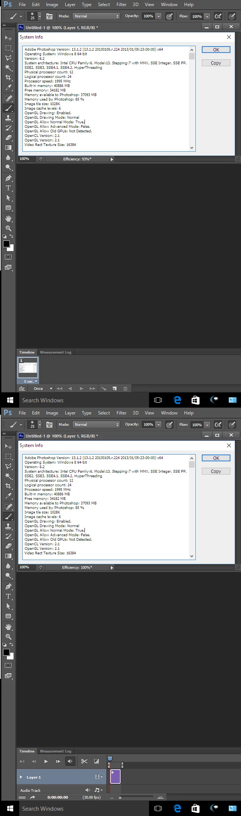Viewport: 241px width, 816px height.
Task: Select the Lasso tool in the 93% efficiency window
Action: pos(8,58)
